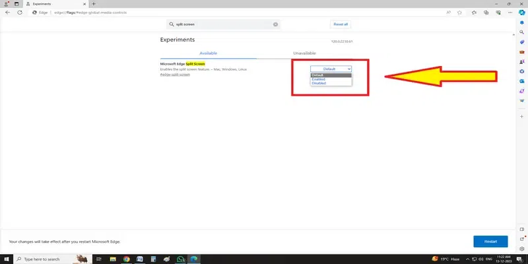Open sidebar Outlook icon

pyautogui.click(x=522, y=81)
